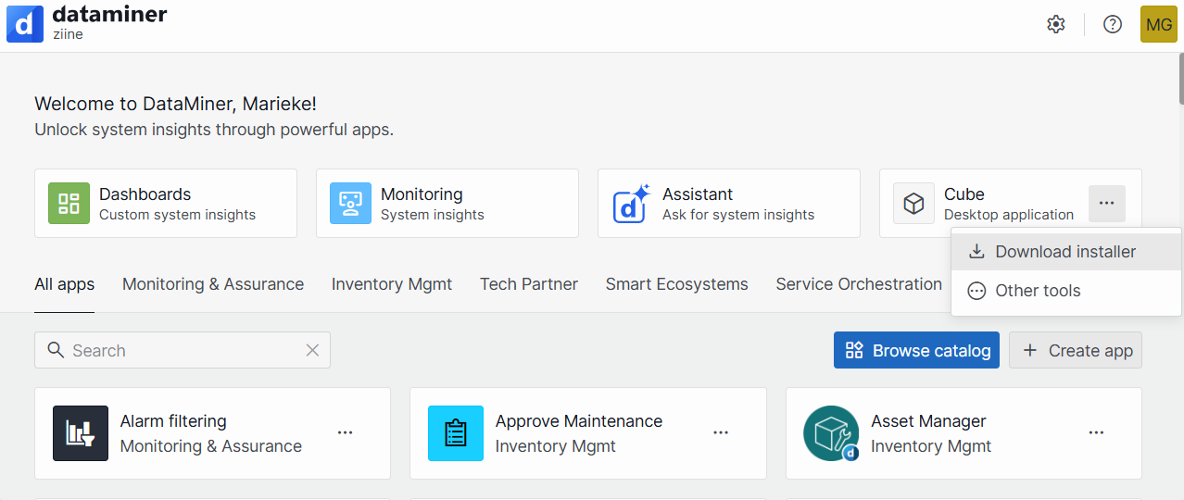Expand the Alarm filtering options menu
Image resolution: width=1184 pixels, height=500 pixels.
346,432
